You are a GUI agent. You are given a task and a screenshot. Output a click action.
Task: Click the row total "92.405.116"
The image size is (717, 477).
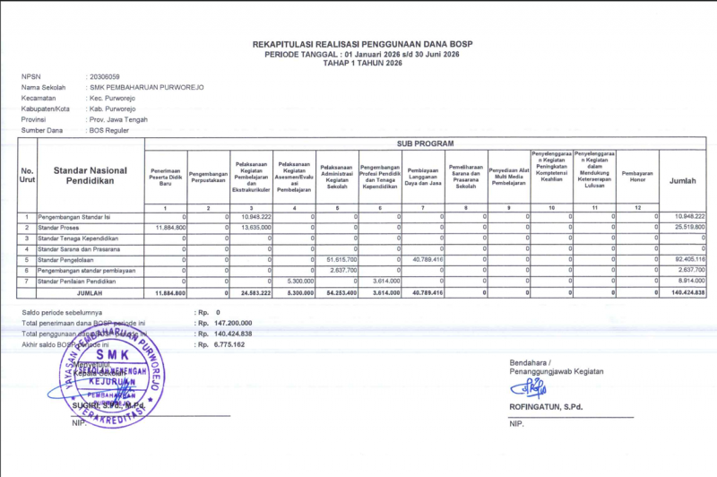pos(689,260)
